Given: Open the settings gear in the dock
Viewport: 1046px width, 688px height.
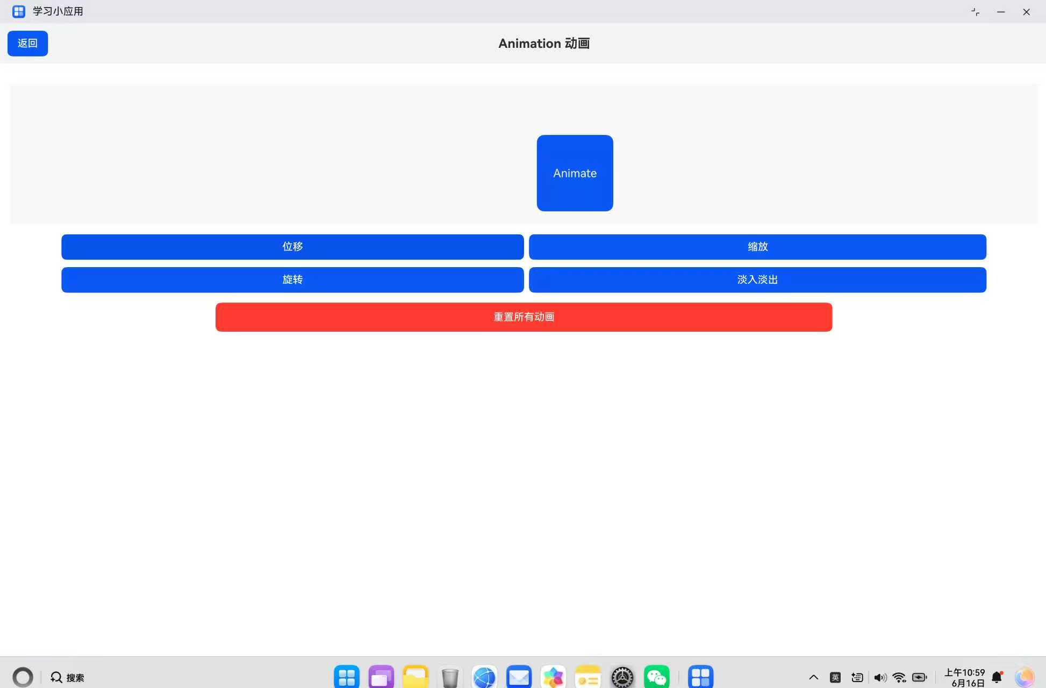Looking at the screenshot, I should (622, 677).
